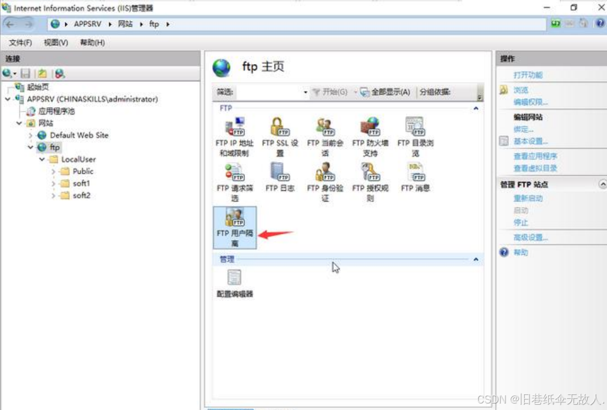607x410 pixels.
Task: Select the LocalUser folder
Action: 78,159
